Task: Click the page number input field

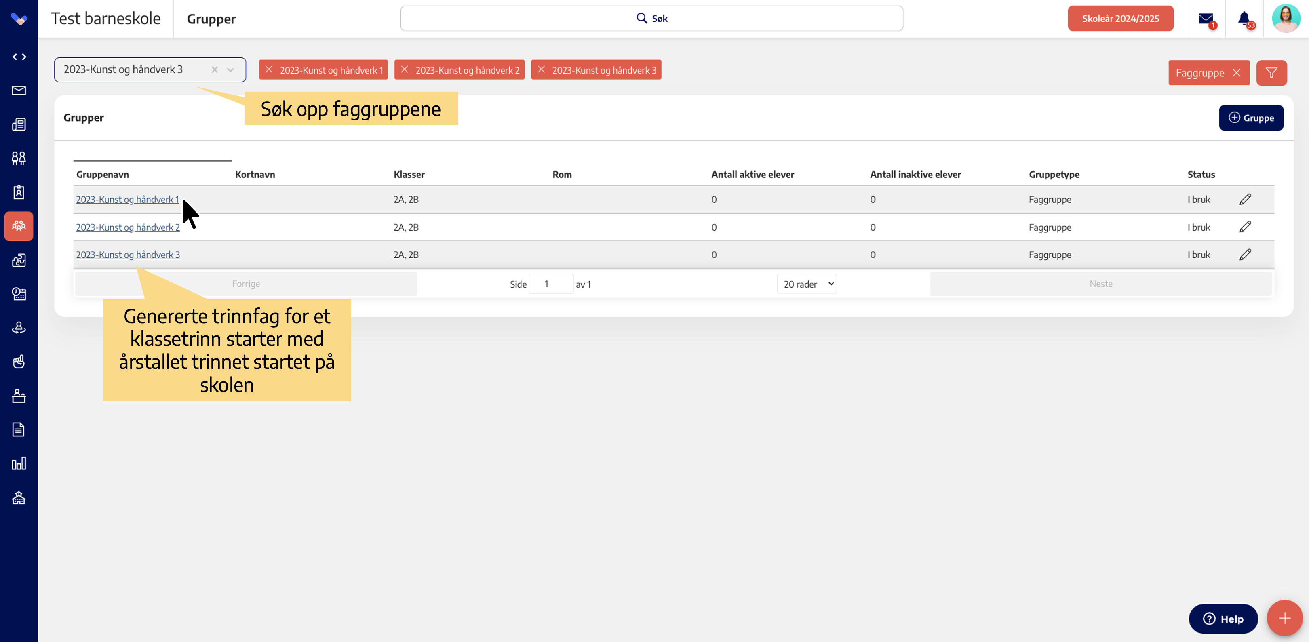Action: (551, 284)
